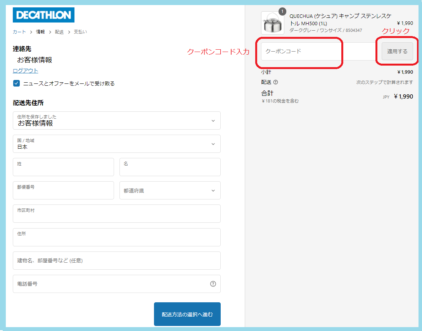Viewport: 422px width, 331px height.
Task: Focus the 市区町村 city field
Action: 116,213
